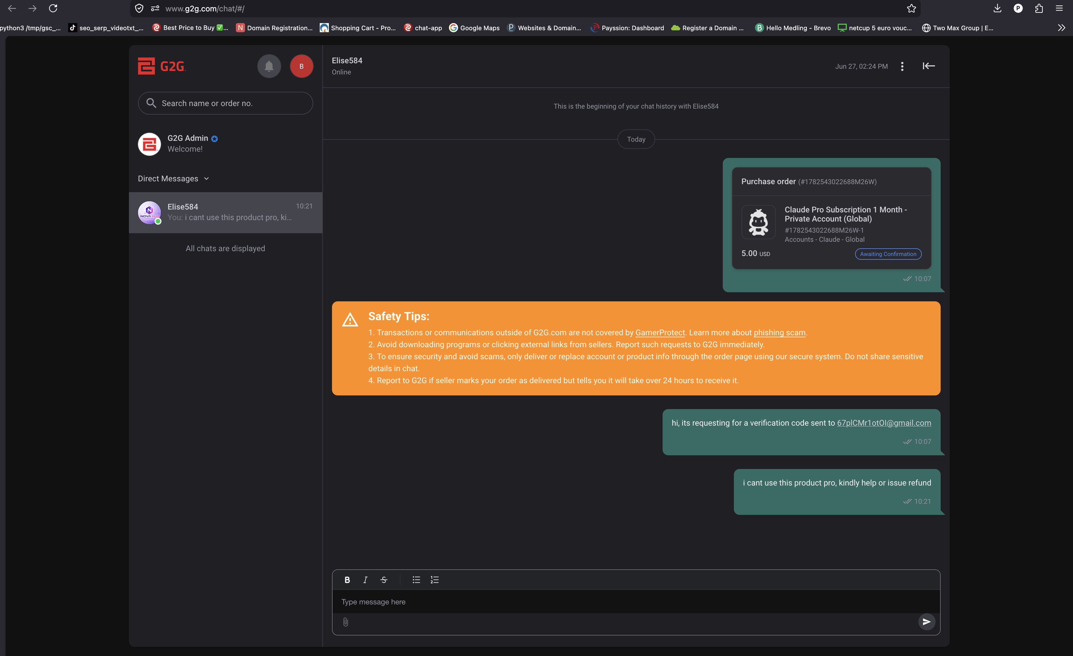Click the Elise584 chat header name
This screenshot has height=656, width=1073.
tap(347, 60)
